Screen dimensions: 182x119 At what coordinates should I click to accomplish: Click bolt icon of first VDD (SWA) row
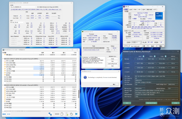(5, 63)
